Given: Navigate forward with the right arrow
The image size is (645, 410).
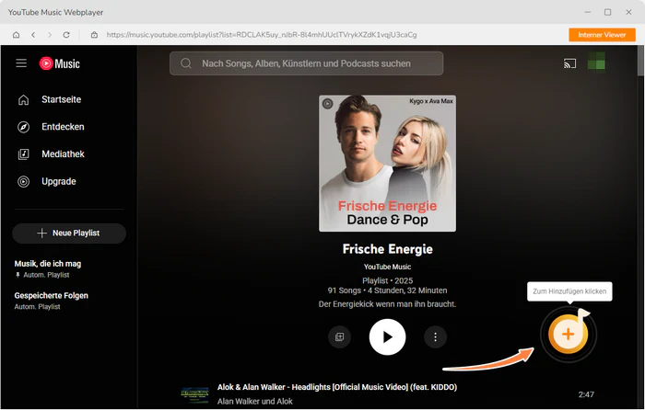Looking at the screenshot, I should [50, 35].
